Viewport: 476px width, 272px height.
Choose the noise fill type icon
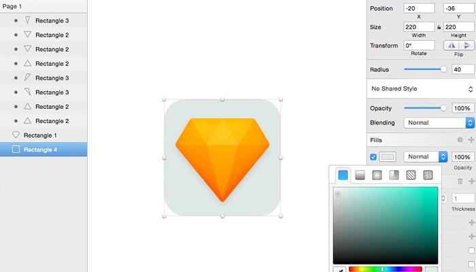[428, 175]
